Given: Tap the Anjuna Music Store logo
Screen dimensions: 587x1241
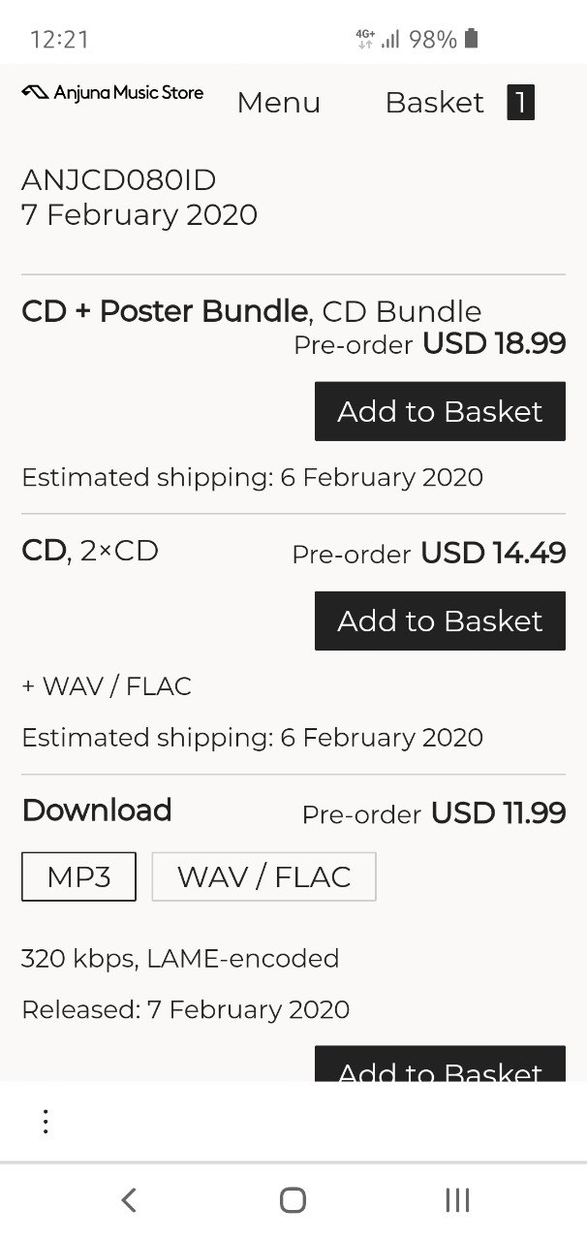Looking at the screenshot, I should click(x=112, y=93).
